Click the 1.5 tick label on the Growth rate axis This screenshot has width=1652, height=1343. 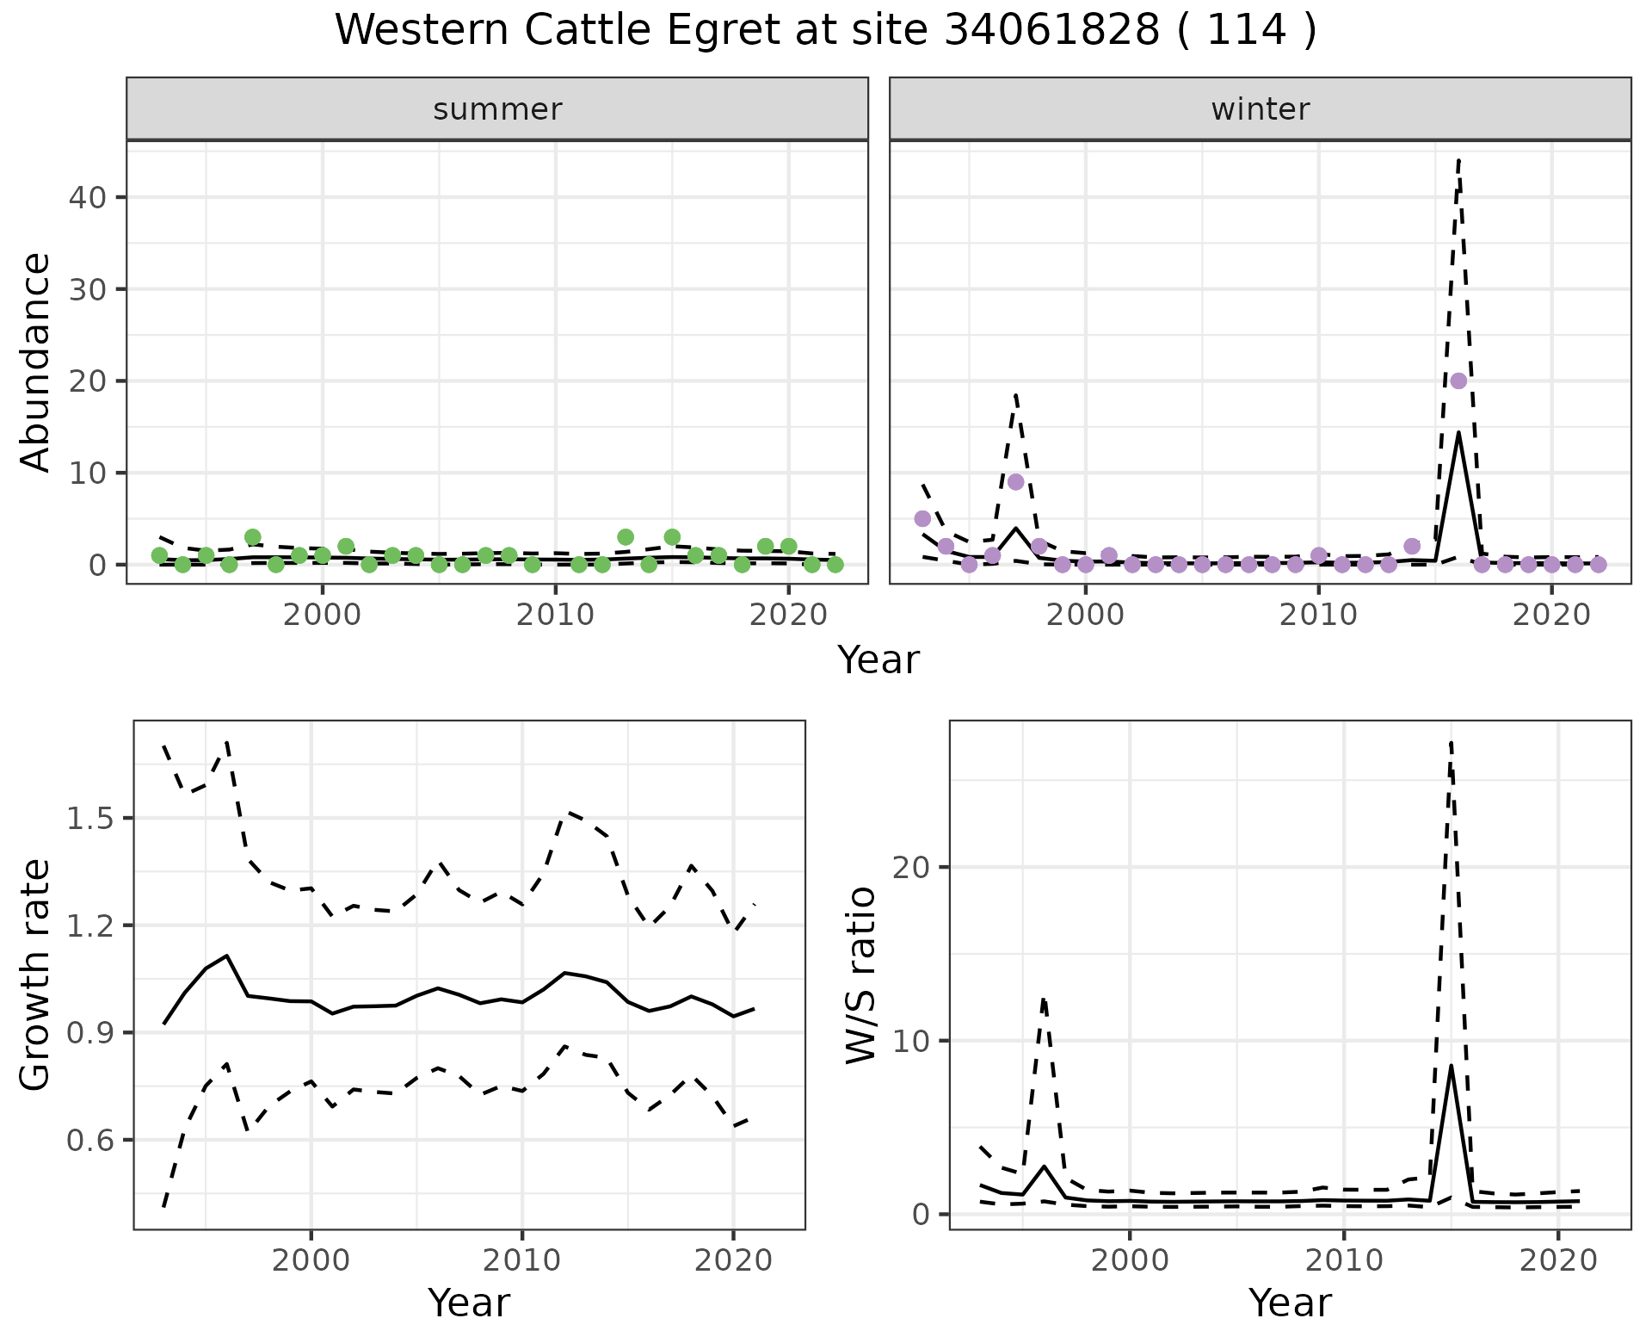click(x=91, y=818)
